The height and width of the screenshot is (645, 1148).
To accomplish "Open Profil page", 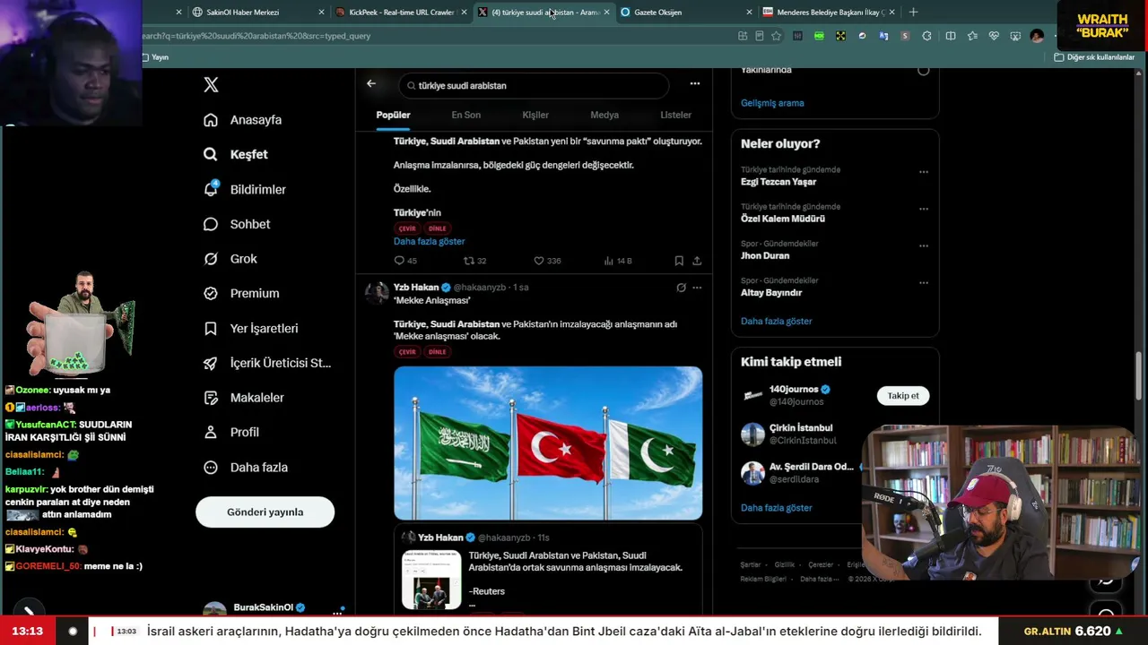I will [231, 432].
